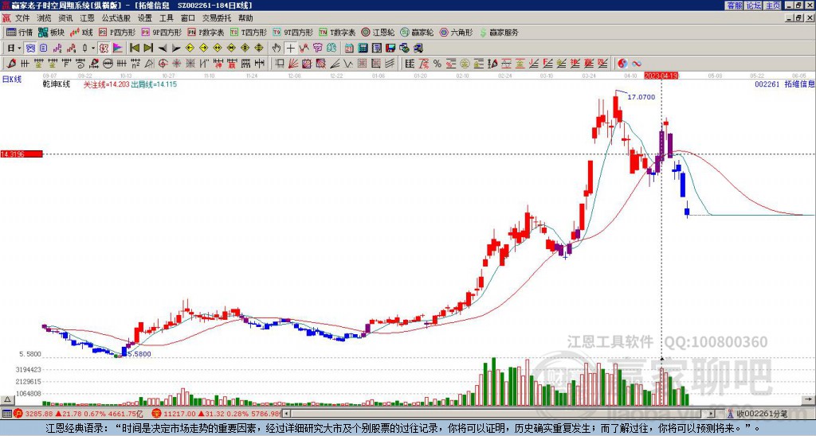This screenshot has height=436, width=816.
Task: Open the yin-yang taiji icon
Action: [622, 64]
